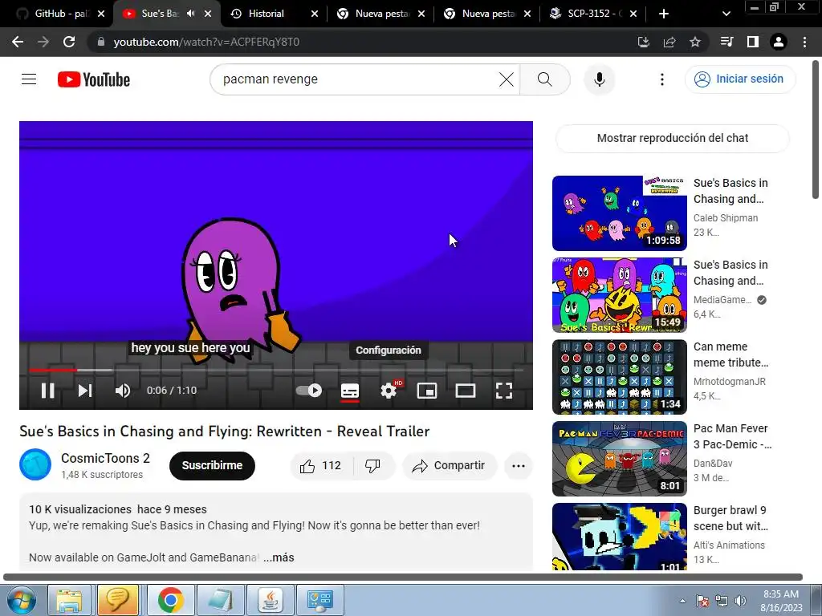Image resolution: width=822 pixels, height=616 pixels.
Task: Switch to theater mode view
Action: [x=465, y=391]
